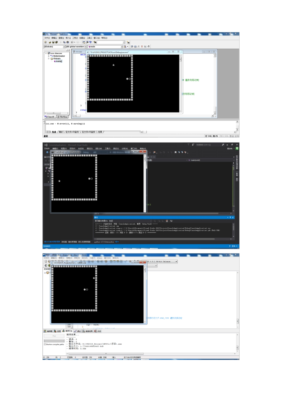Select 组建 tab in Visual C++ output pane

tap(54, 132)
